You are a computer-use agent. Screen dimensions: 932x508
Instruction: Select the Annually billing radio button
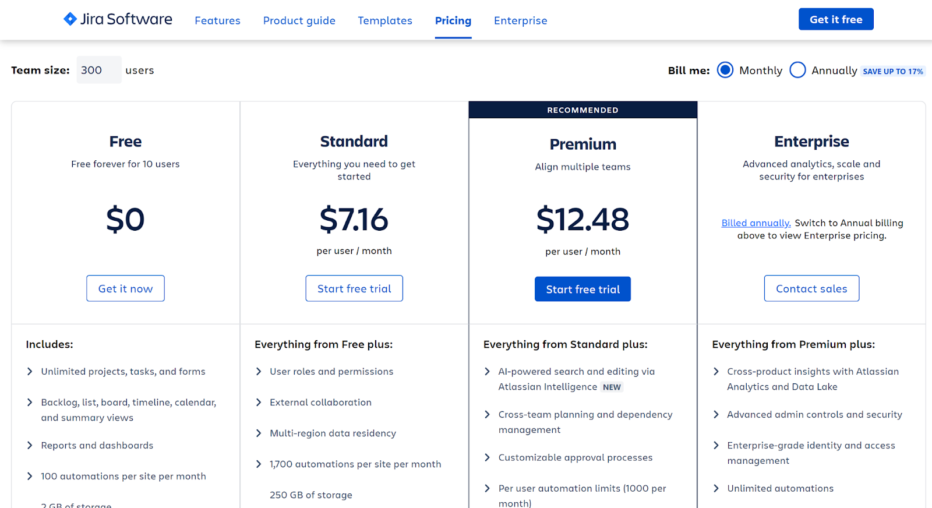tap(797, 70)
